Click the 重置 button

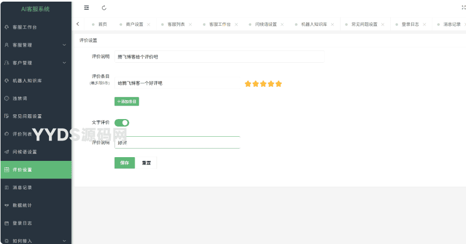(146, 163)
